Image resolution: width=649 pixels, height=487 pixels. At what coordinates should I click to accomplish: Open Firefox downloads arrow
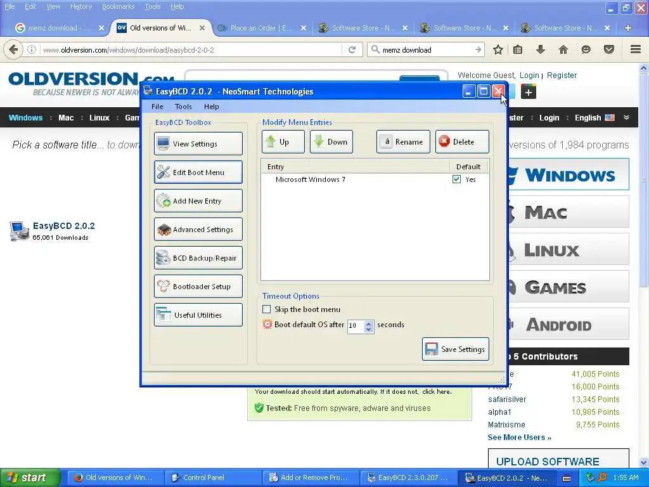[540, 49]
